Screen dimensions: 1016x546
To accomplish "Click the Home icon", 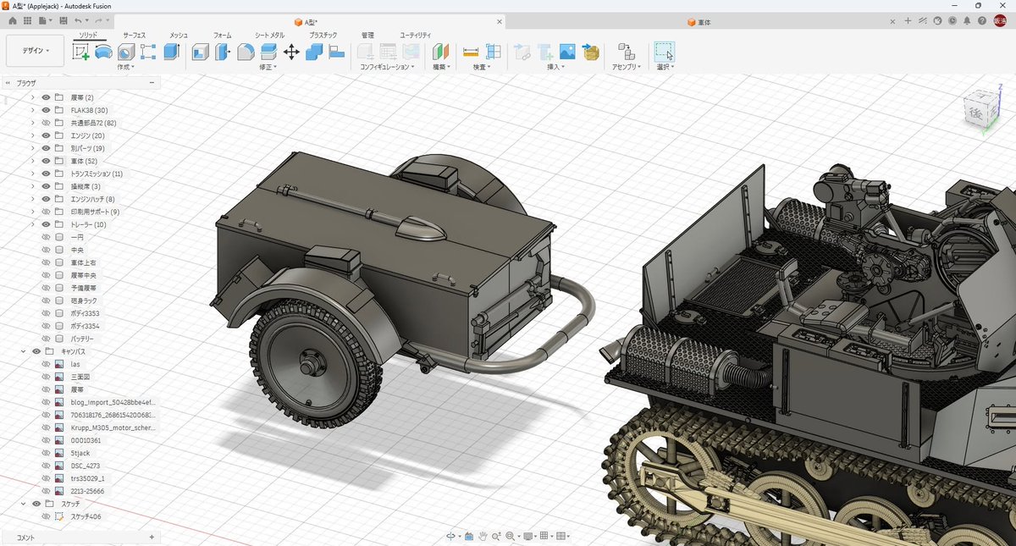I will pos(12,20).
